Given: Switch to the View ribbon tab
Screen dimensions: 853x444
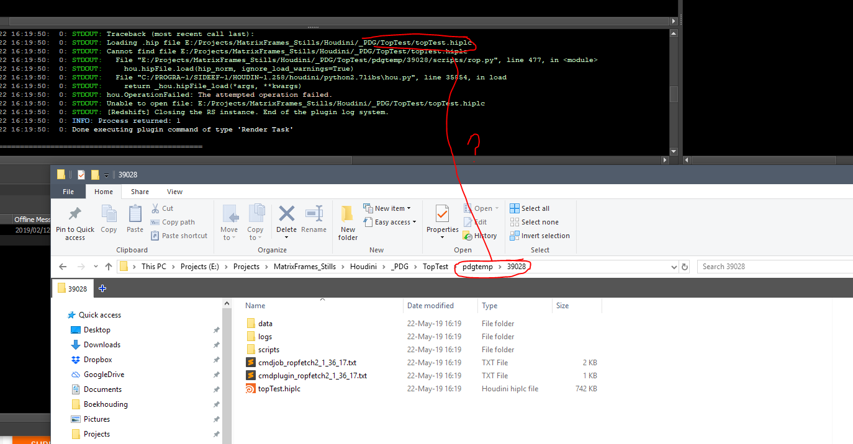Looking at the screenshot, I should 175,192.
